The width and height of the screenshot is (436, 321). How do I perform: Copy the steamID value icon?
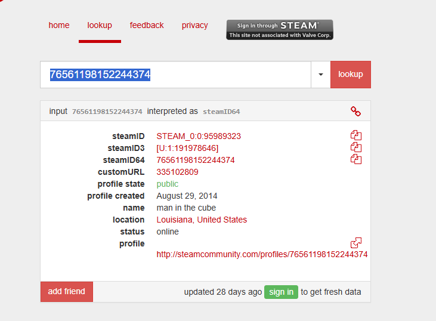point(356,135)
